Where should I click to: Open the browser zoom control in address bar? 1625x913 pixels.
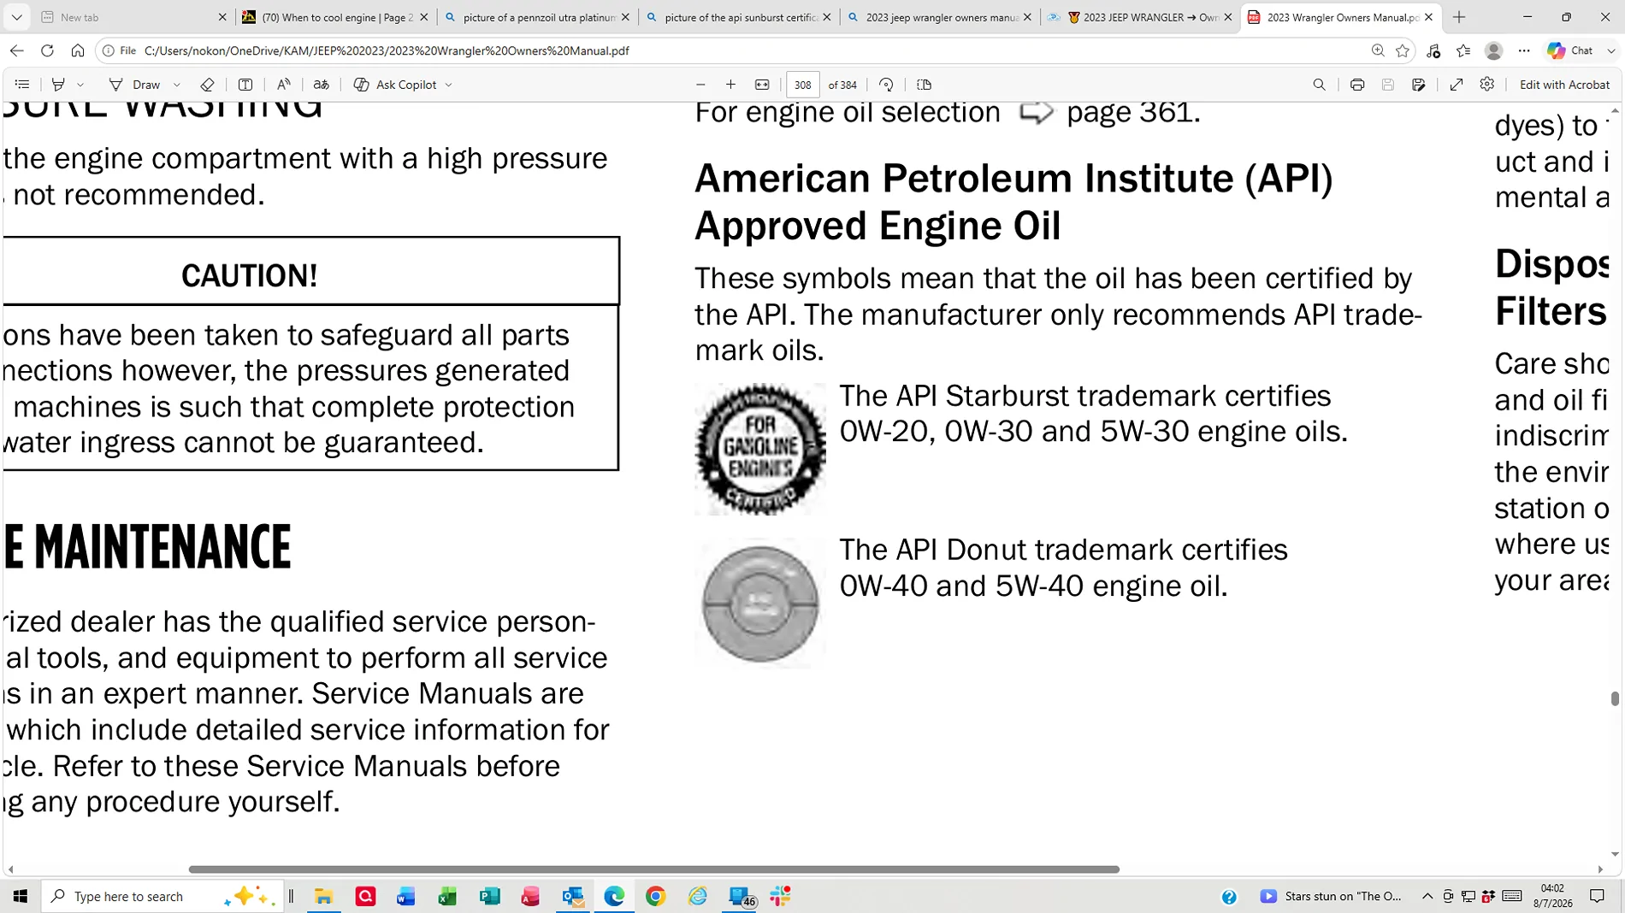point(1378,50)
